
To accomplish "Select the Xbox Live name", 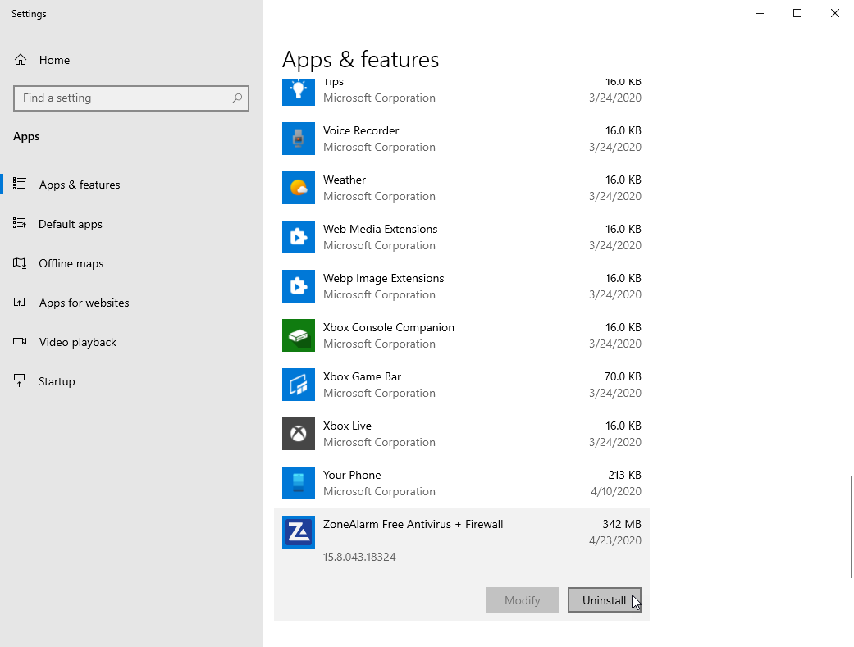I will pyautogui.click(x=347, y=426).
